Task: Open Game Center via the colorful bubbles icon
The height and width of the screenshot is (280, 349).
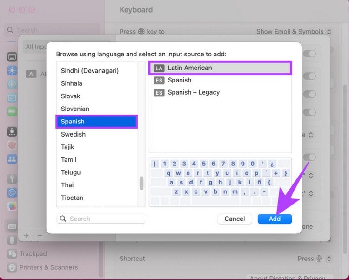Action: pos(12,206)
